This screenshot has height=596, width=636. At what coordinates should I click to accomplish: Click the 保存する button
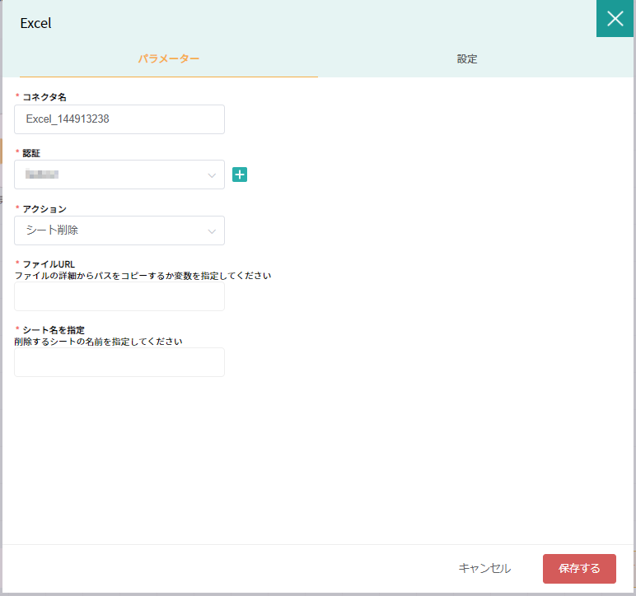point(579,569)
